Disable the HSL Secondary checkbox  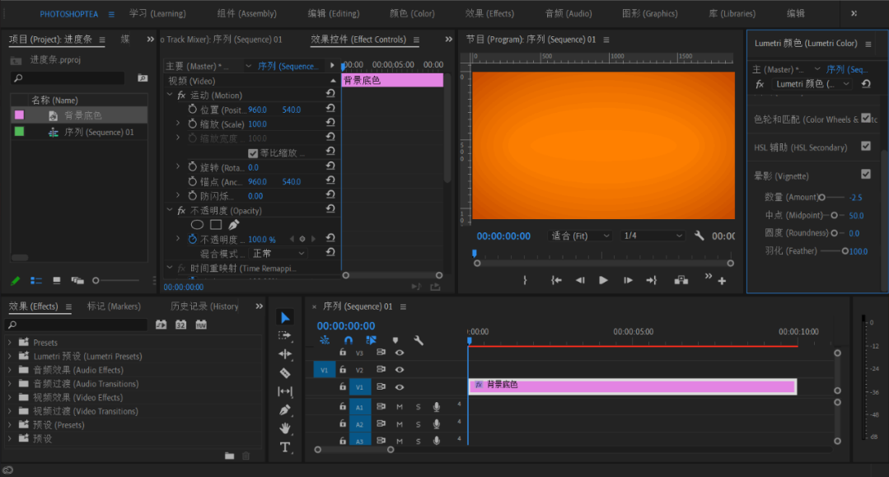coord(866,146)
